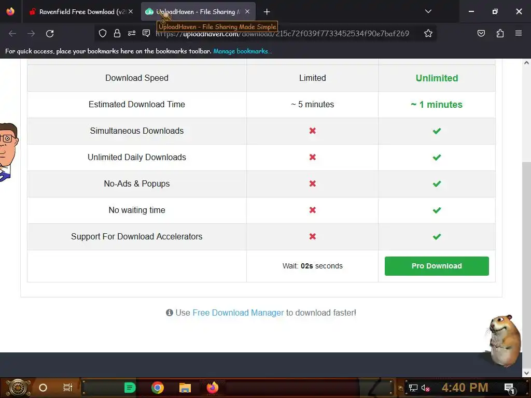Click the browser forward arrow
This screenshot has width=531, height=398.
pyautogui.click(x=31, y=33)
